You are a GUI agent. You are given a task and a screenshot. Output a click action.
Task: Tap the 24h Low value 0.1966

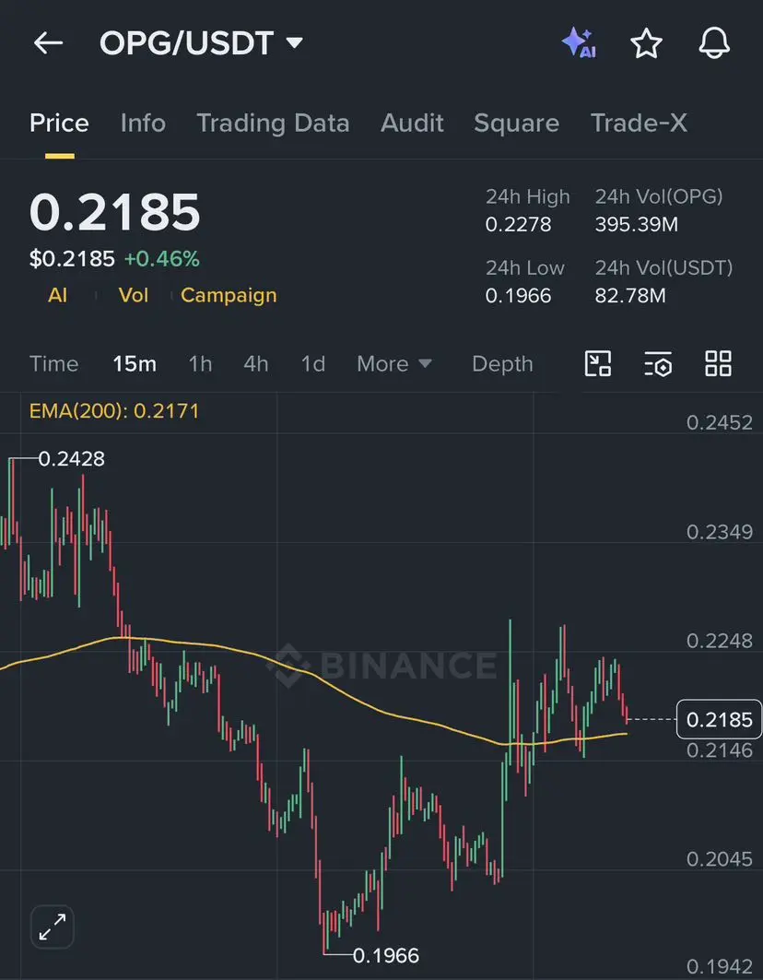click(519, 296)
